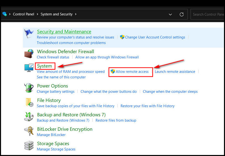Refresh the Control Panel view
The width and height of the screenshot is (225, 156).
tap(182, 14)
